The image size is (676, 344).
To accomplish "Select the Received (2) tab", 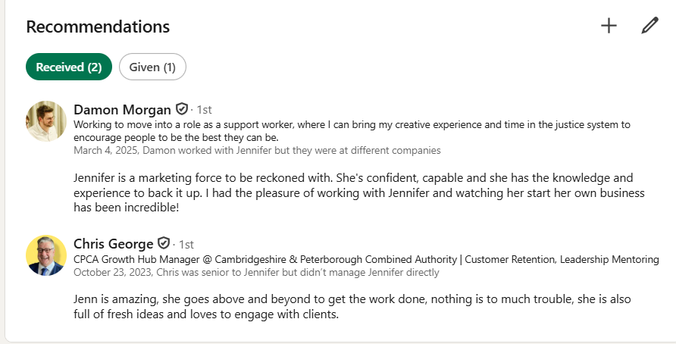I will [x=69, y=67].
